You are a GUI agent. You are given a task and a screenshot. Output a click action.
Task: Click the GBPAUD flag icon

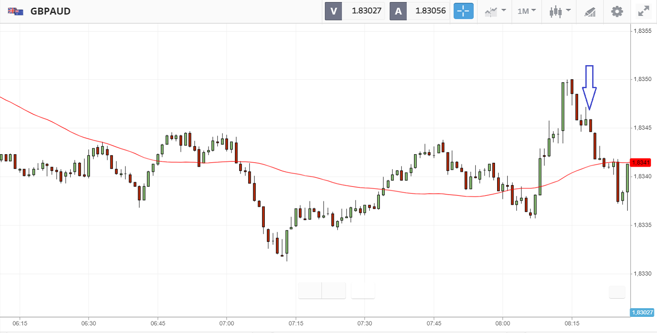(x=15, y=11)
